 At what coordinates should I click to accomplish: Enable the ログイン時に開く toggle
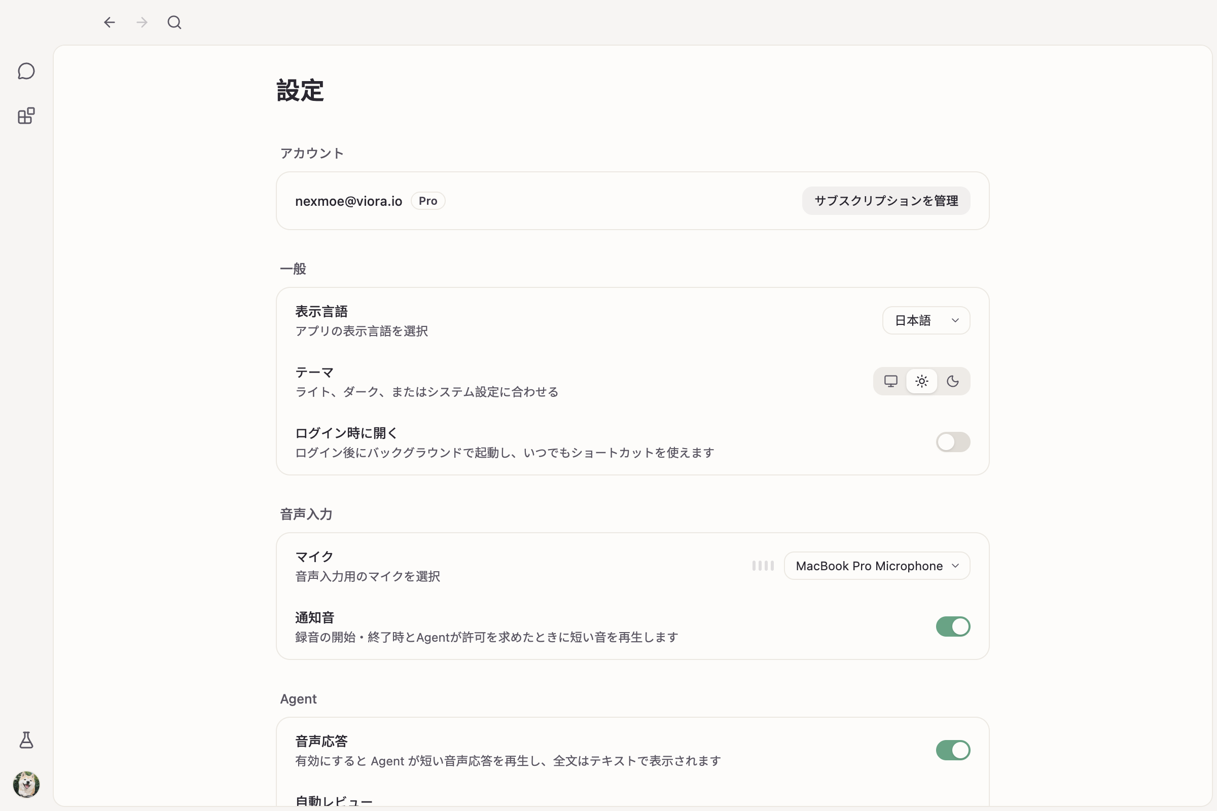coord(953,442)
